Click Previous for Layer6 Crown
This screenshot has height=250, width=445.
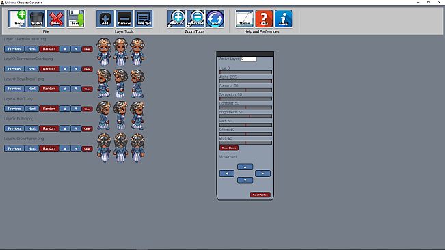tap(14, 148)
